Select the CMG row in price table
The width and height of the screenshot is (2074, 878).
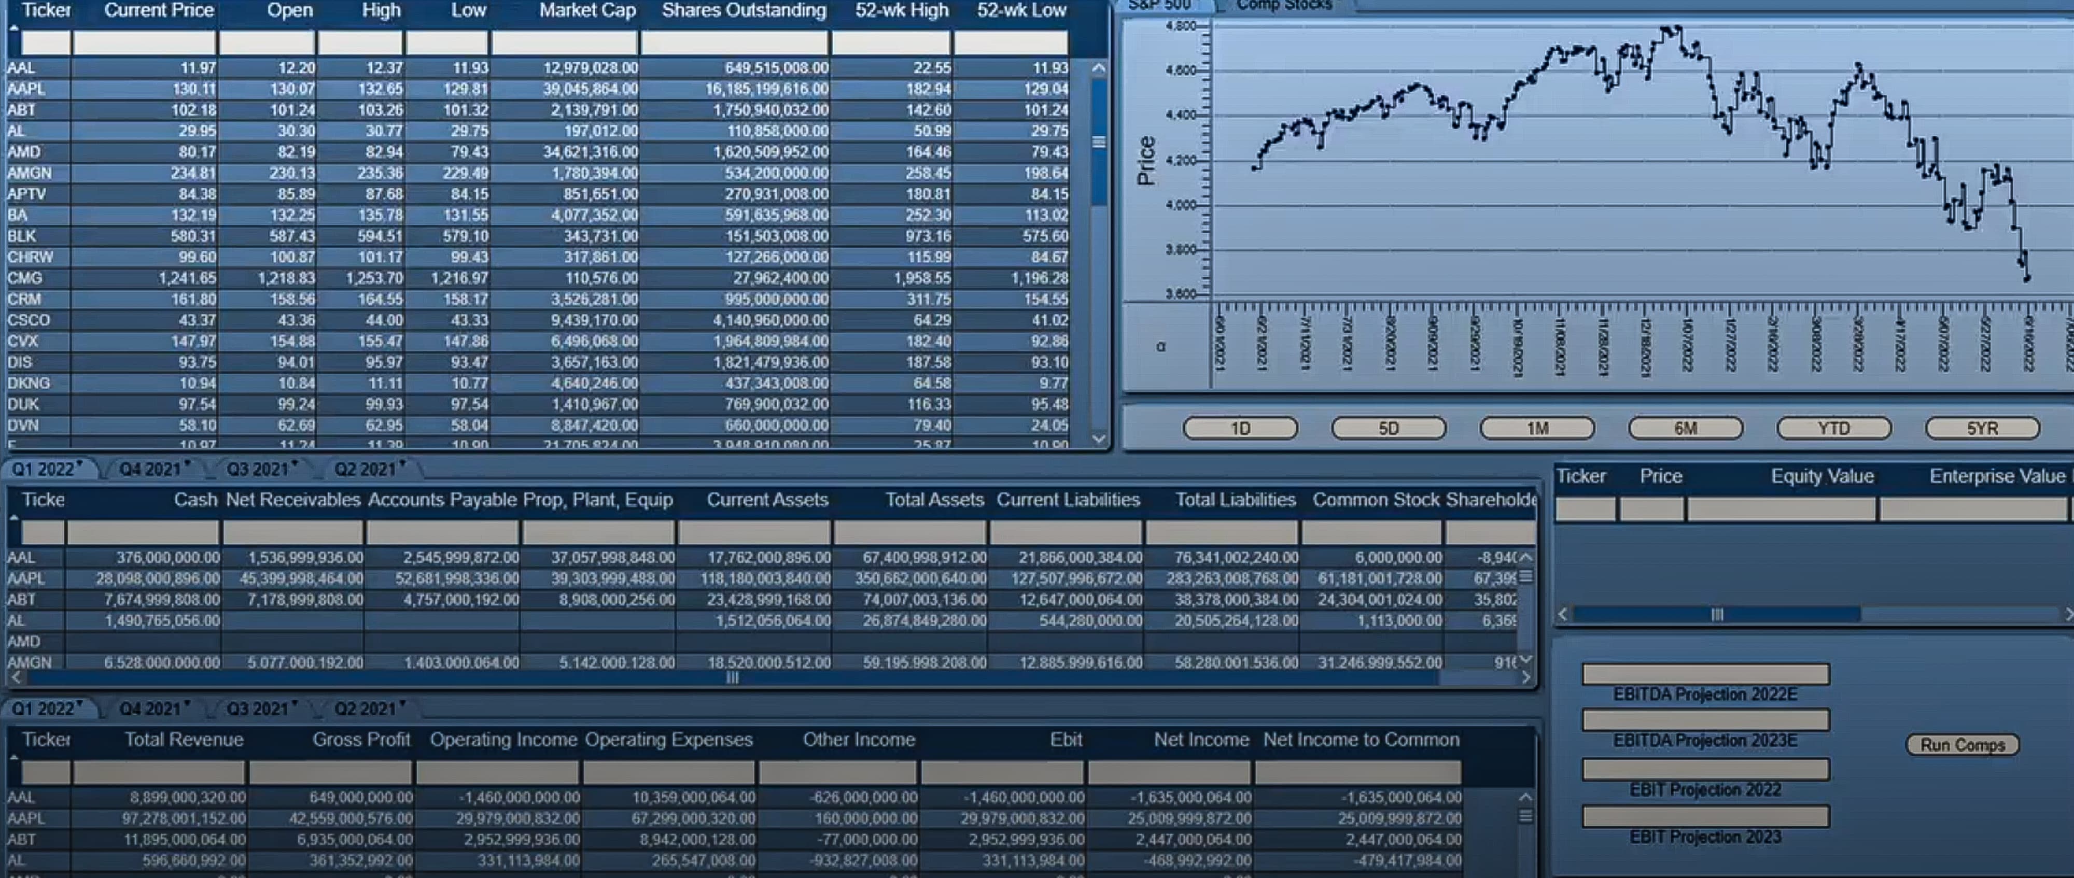click(x=537, y=278)
